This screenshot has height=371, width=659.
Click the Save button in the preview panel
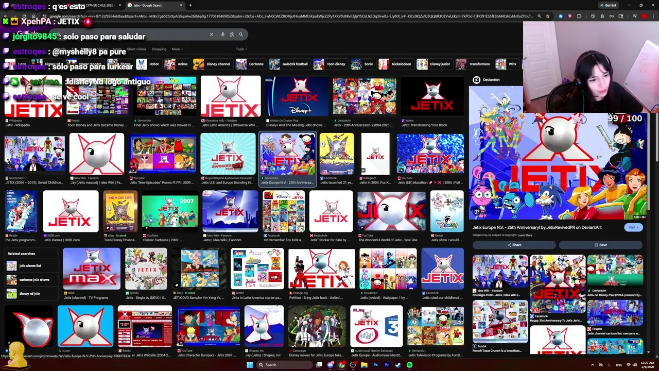coord(601,245)
